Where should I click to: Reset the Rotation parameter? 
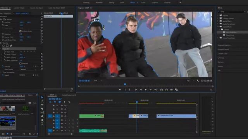pos(41,34)
